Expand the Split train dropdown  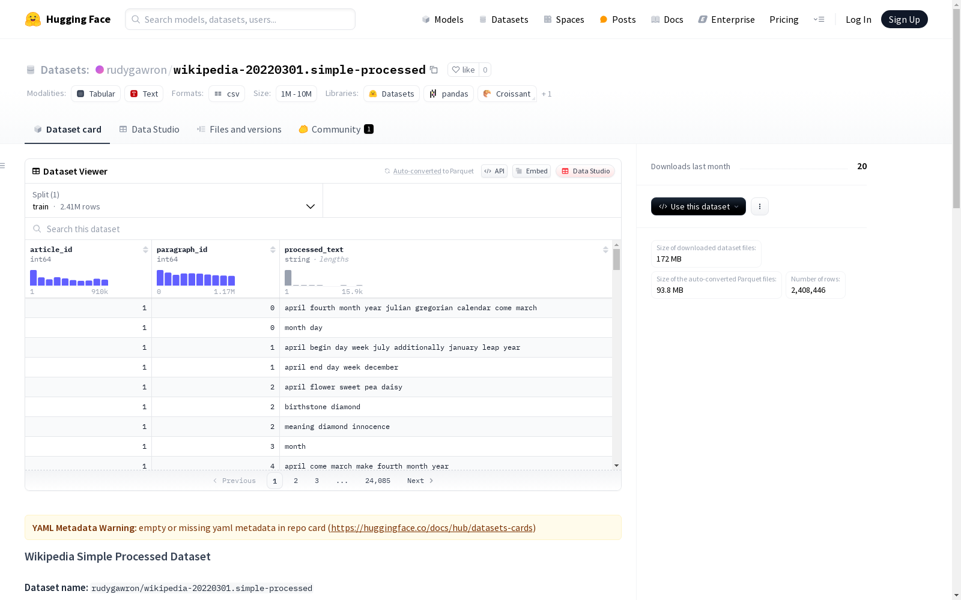point(174,200)
